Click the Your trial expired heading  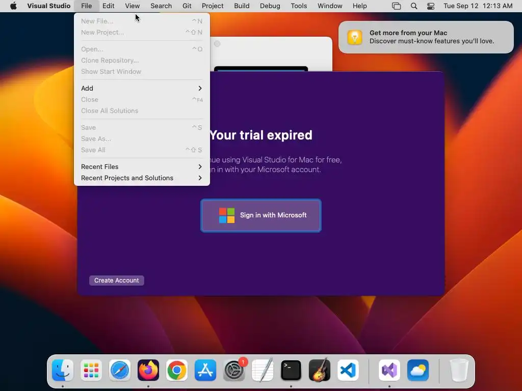point(261,135)
